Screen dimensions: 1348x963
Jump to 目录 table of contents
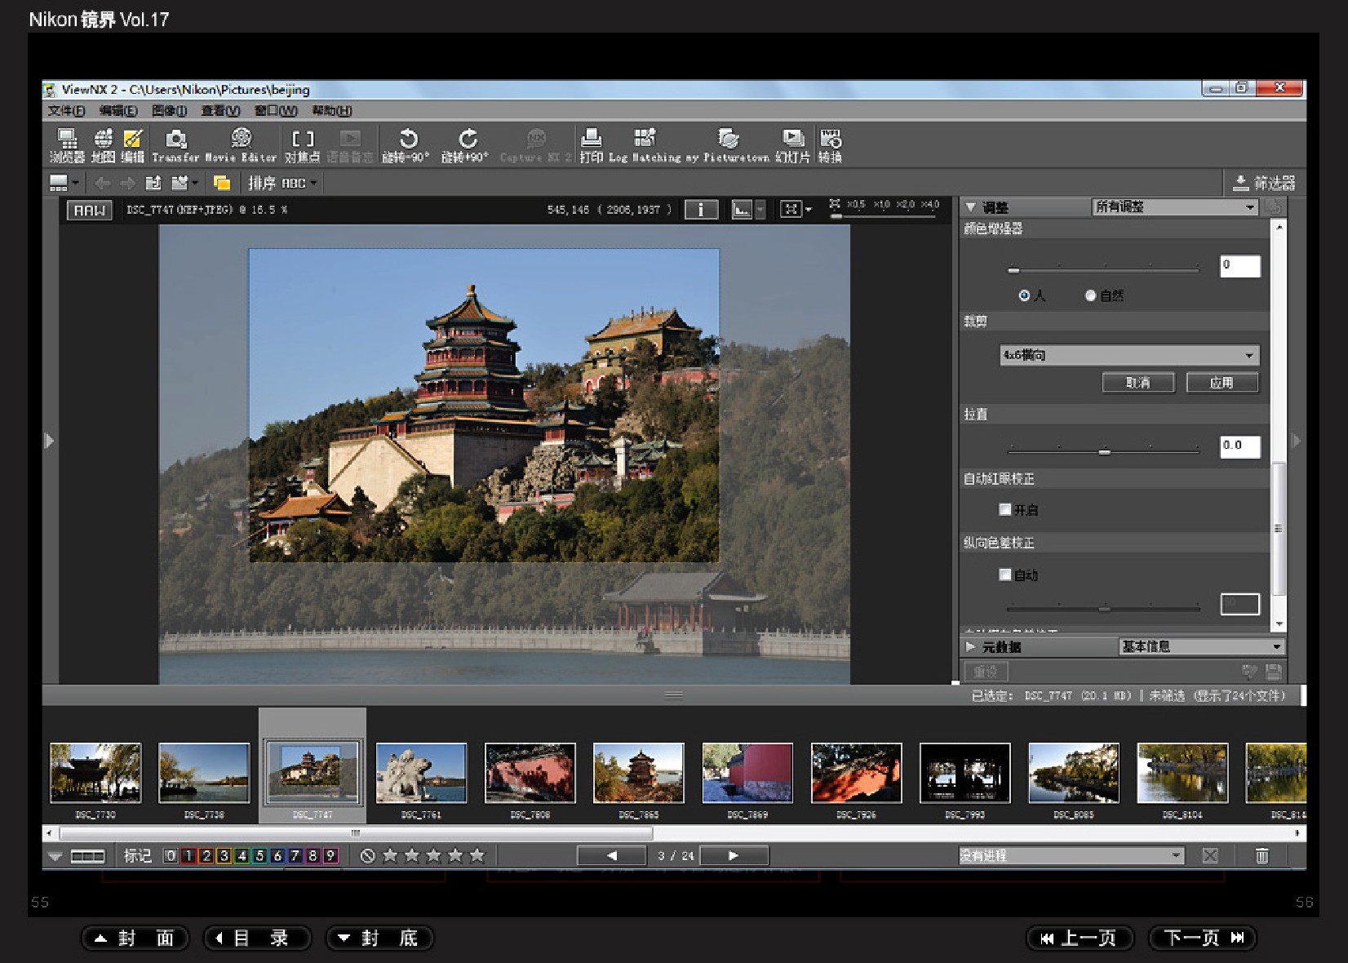[x=257, y=938]
